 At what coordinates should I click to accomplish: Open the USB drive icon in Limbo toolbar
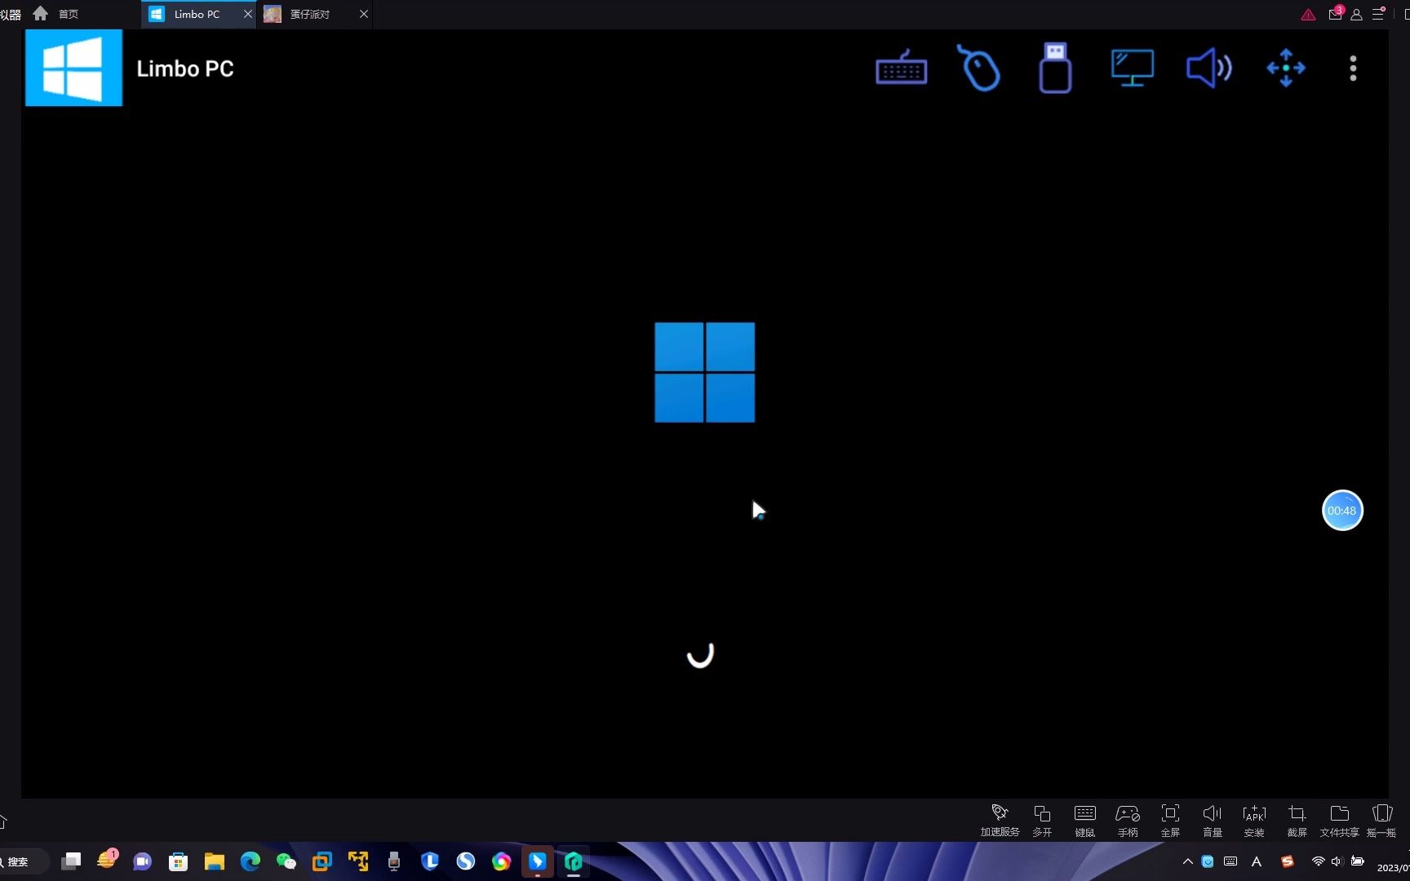[x=1055, y=68]
